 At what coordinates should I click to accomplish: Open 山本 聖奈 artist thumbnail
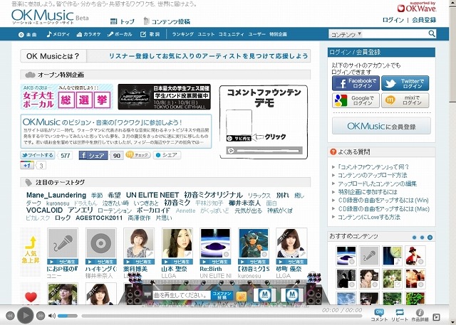[x=177, y=243]
